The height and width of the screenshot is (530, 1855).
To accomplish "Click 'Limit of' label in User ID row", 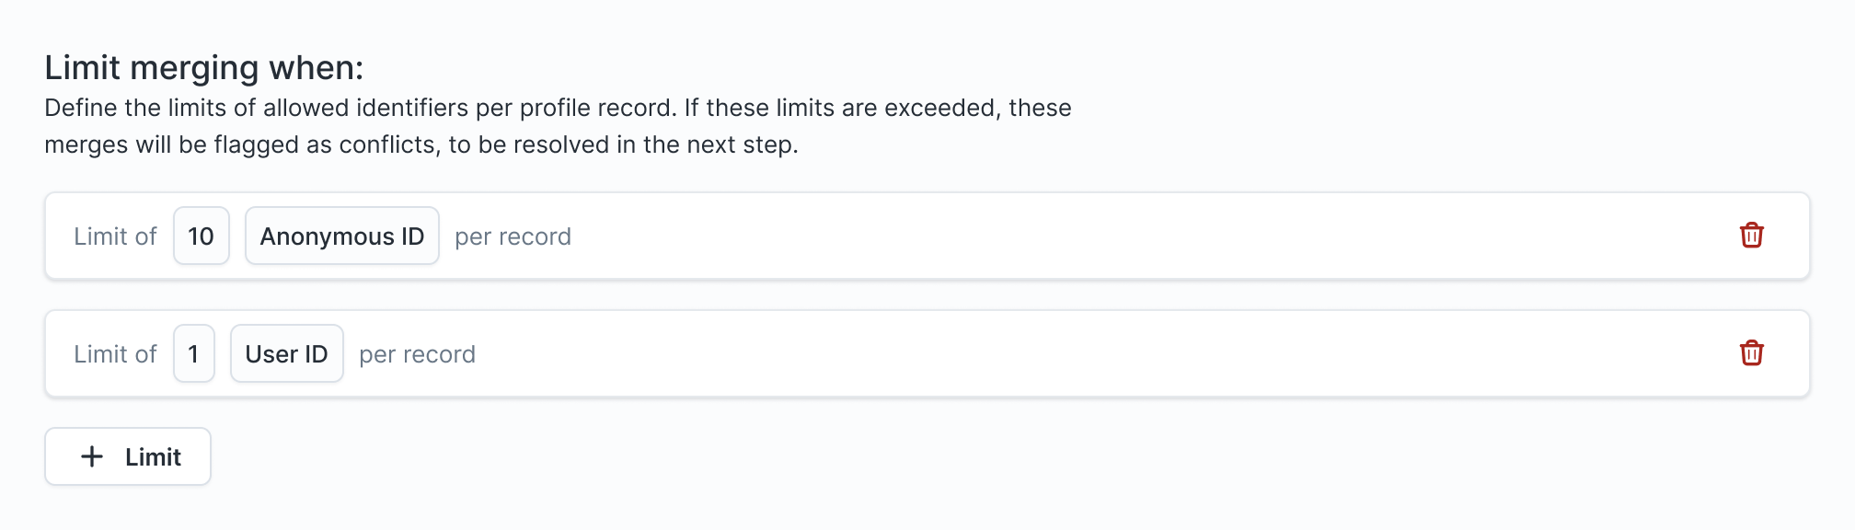I will [x=115, y=354].
